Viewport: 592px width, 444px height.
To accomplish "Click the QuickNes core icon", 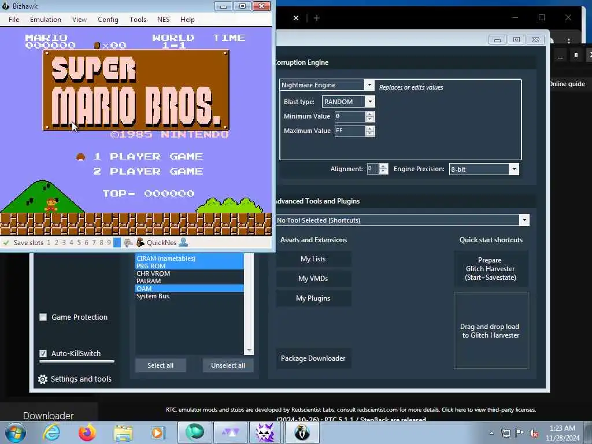I will tap(140, 242).
